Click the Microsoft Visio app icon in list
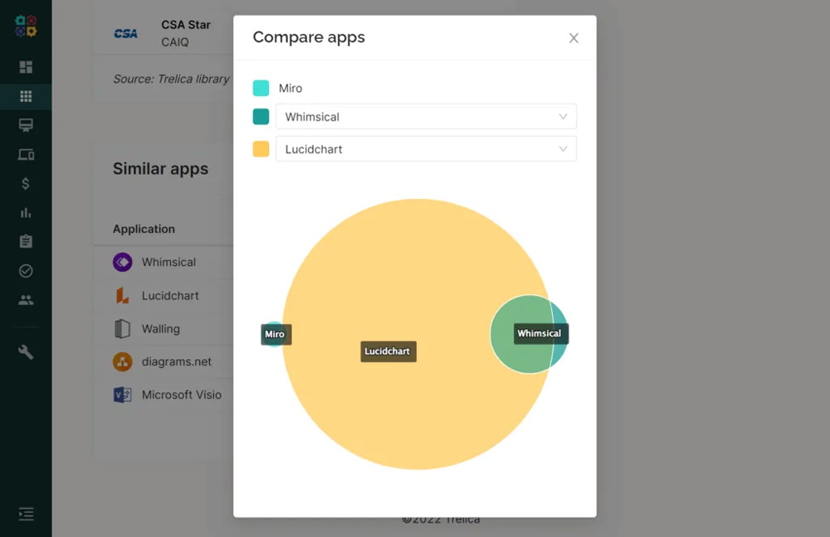 (122, 394)
